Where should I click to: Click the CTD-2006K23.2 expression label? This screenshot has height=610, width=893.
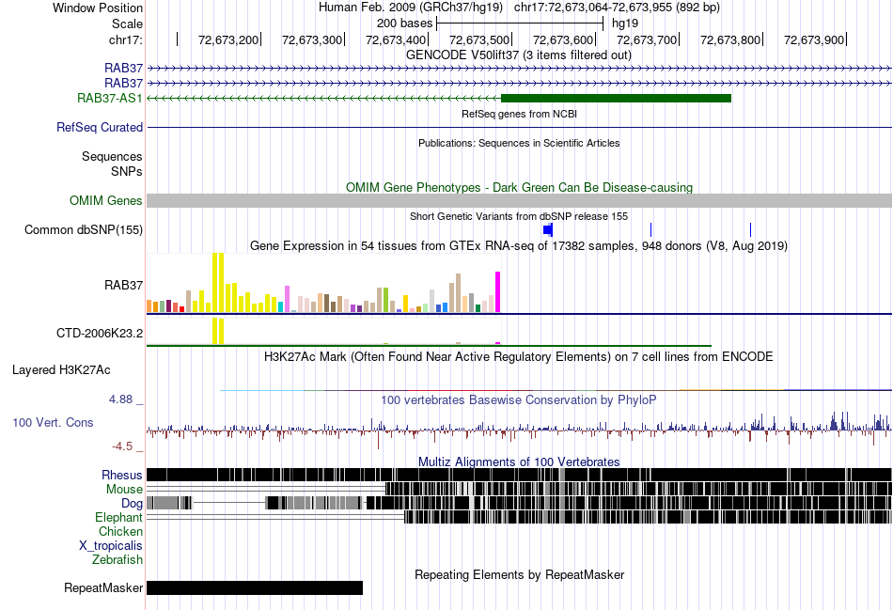100,333
